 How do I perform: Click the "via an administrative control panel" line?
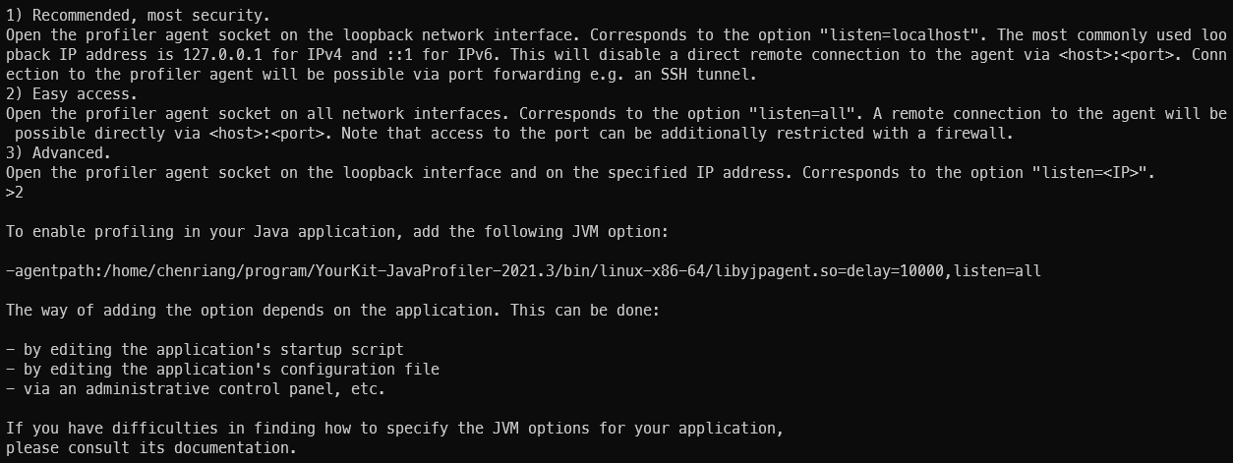coord(167,389)
